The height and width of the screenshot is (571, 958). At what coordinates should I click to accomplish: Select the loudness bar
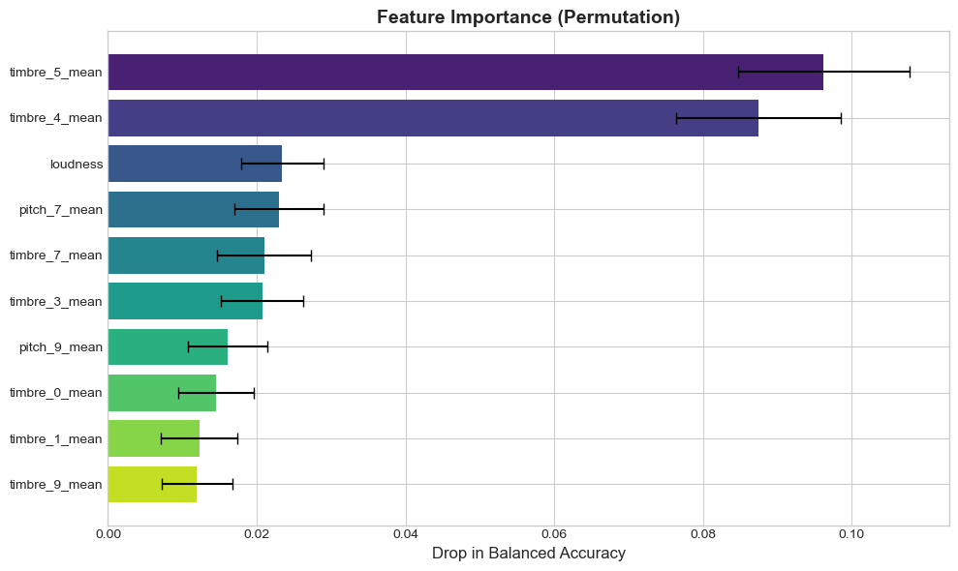tap(195, 164)
